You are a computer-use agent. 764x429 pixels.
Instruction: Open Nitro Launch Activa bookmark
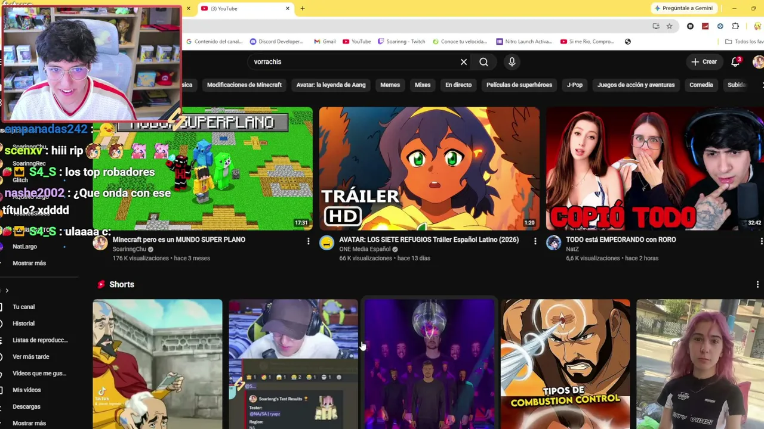point(524,42)
